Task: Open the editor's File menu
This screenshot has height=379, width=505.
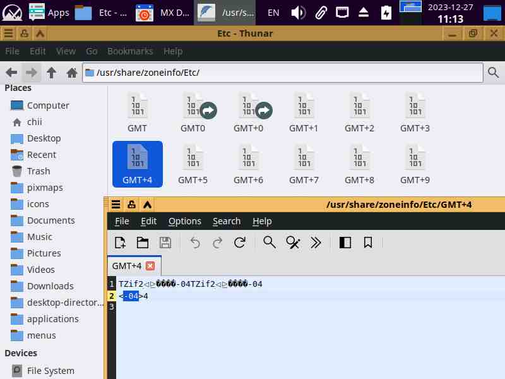Action: pos(122,221)
